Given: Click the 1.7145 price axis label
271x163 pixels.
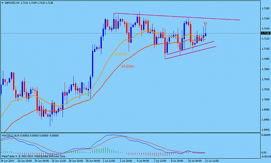Looking at the screenshot, I should coord(266,29).
